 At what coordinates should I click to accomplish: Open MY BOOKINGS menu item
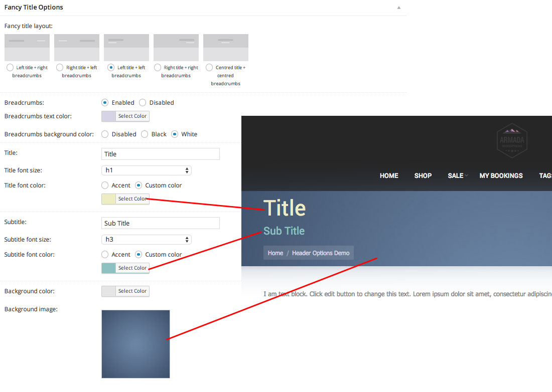(501, 175)
